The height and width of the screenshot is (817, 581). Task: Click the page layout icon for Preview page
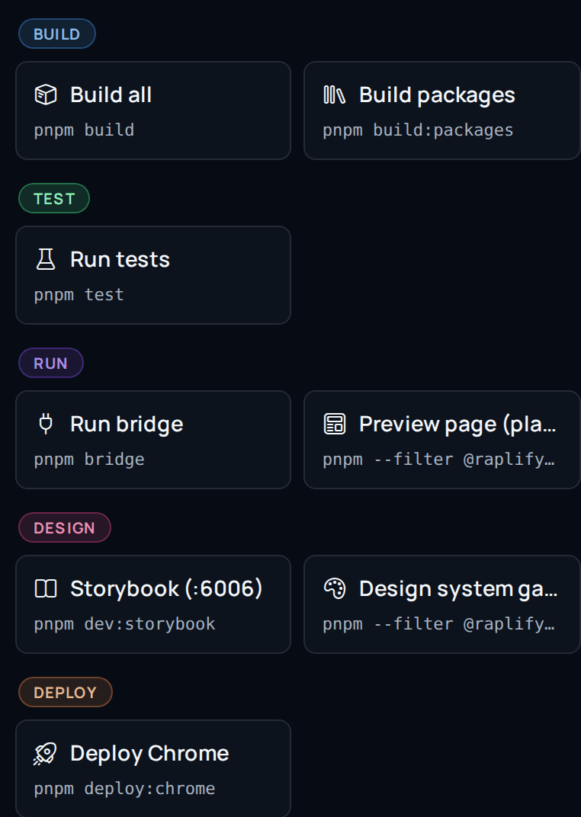[334, 425]
